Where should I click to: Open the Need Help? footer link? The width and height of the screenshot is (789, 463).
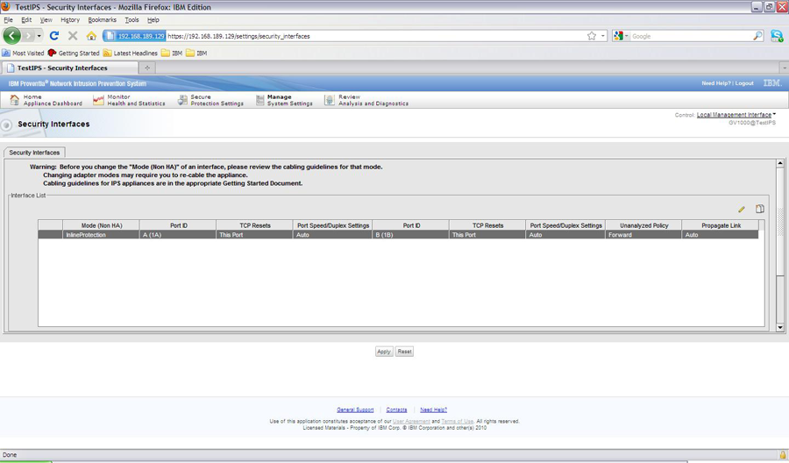click(x=433, y=410)
